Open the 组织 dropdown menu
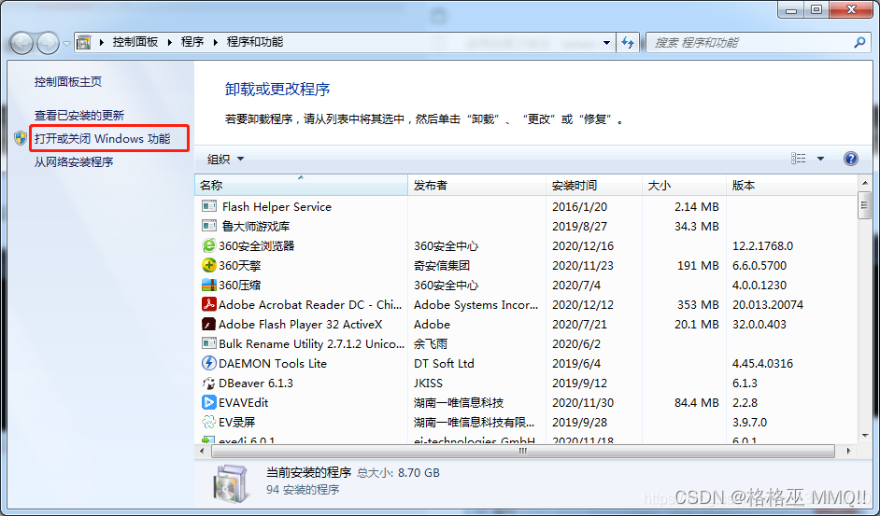This screenshot has width=880, height=516. (x=225, y=159)
